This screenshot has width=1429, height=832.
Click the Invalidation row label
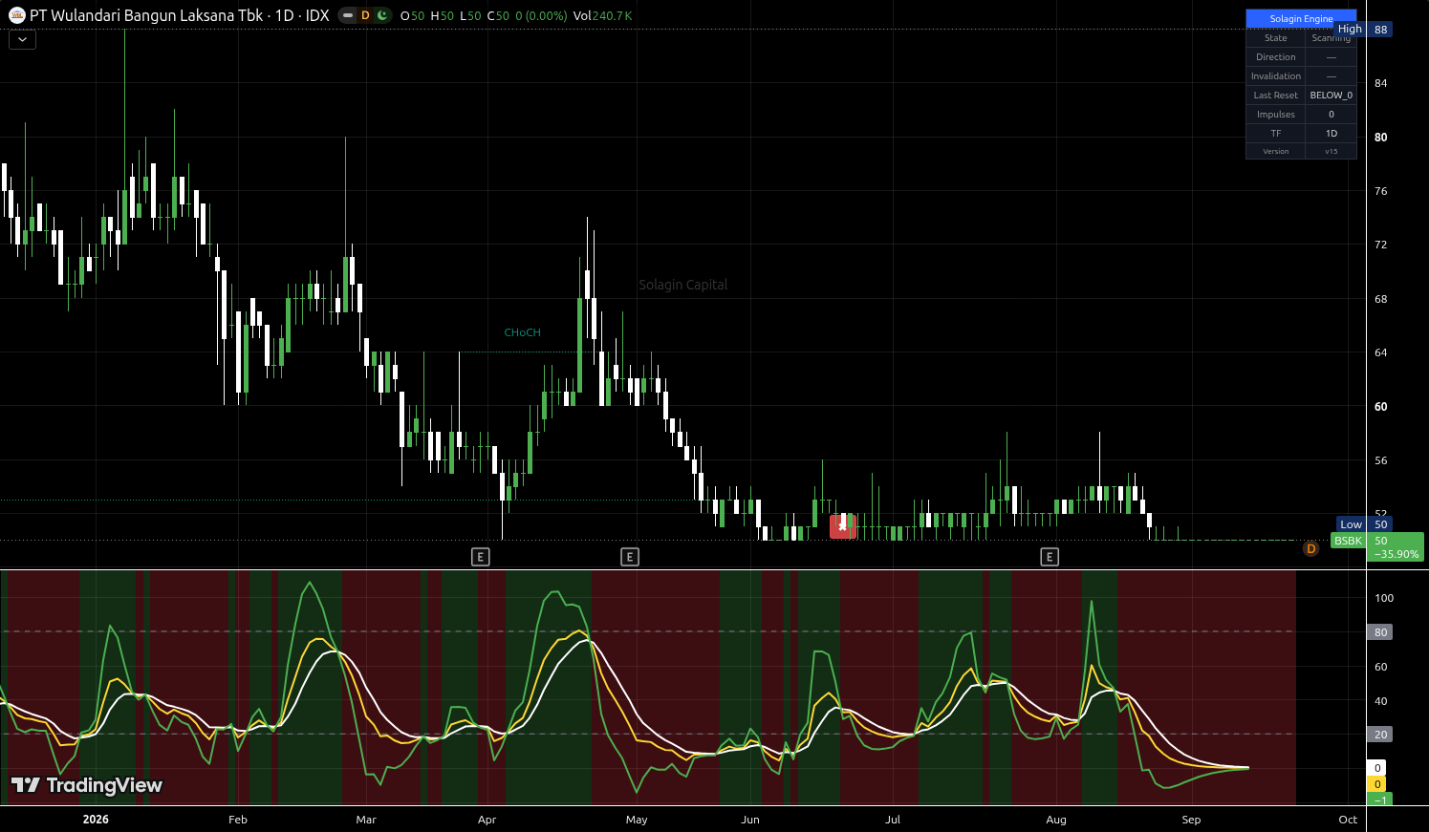point(1276,76)
